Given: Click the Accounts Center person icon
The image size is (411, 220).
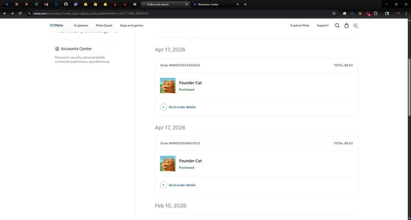Looking at the screenshot, I should click(x=57, y=49).
